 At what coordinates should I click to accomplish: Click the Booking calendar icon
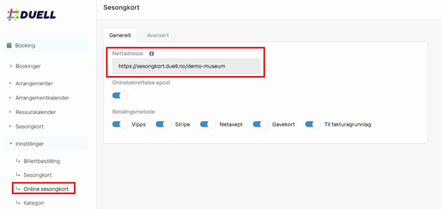9,45
